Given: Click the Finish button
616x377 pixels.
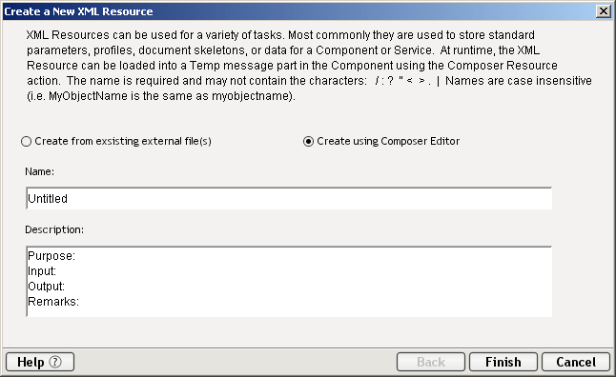Looking at the screenshot, I should (x=503, y=362).
